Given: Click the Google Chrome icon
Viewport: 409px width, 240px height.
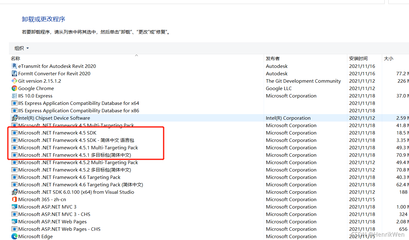Looking at the screenshot, I should pos(14,88).
